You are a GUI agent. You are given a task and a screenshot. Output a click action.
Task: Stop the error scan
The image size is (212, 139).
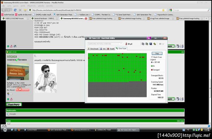coord(157,53)
